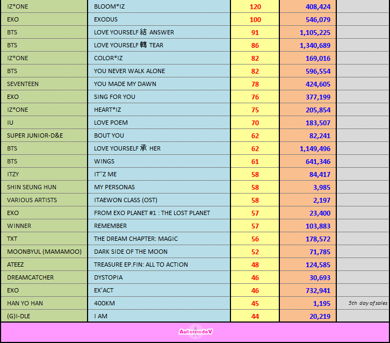Select sales figure 732,941
Viewport: 390px width, 343px height.
pos(318,291)
